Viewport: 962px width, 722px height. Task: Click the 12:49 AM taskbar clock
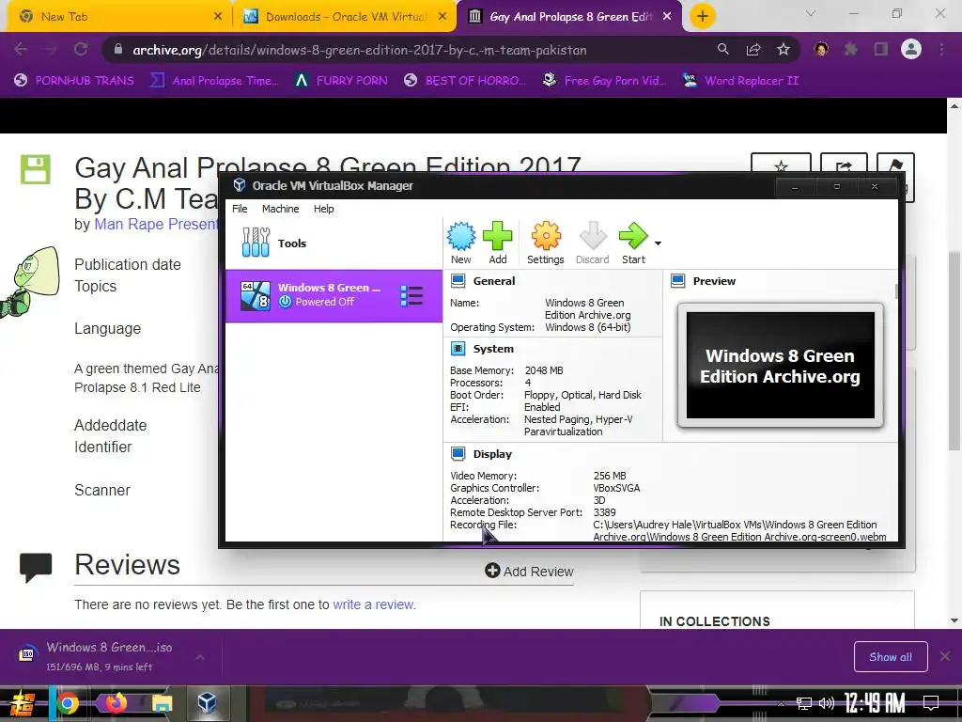click(875, 703)
